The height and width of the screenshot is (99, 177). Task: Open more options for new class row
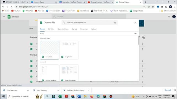(143, 82)
